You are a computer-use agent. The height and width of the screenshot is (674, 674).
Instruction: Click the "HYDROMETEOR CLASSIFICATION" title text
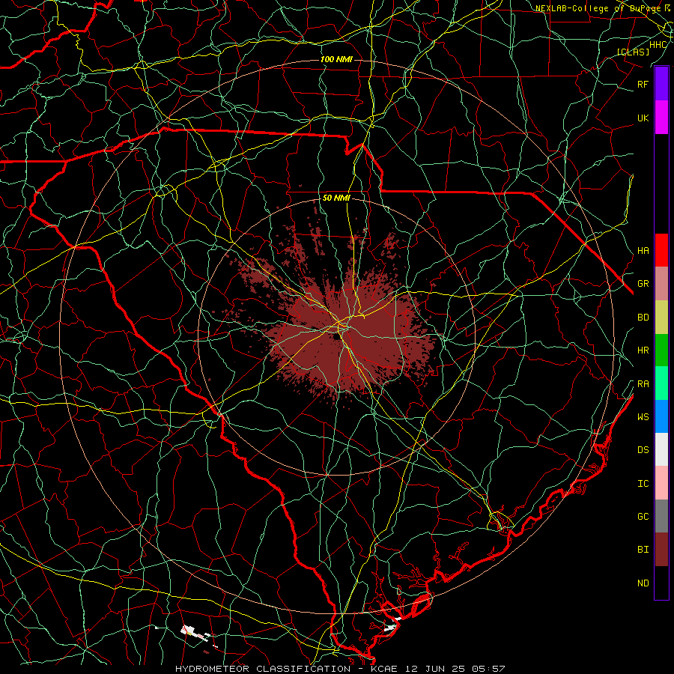click(263, 669)
